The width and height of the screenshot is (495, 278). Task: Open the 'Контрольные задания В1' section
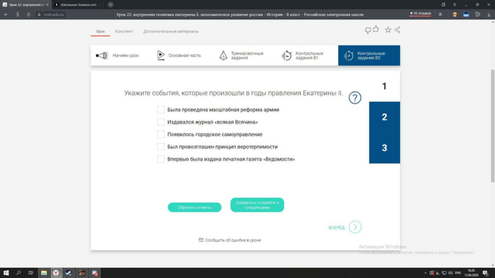(302, 56)
